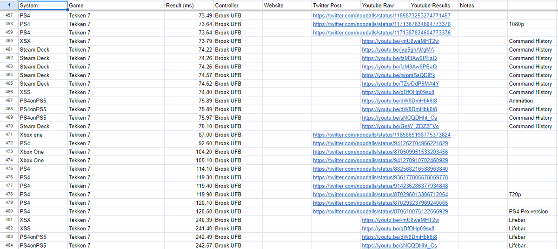
Task: Select PS4onPS5 cell in row 469
Action: [x=42, y=118]
